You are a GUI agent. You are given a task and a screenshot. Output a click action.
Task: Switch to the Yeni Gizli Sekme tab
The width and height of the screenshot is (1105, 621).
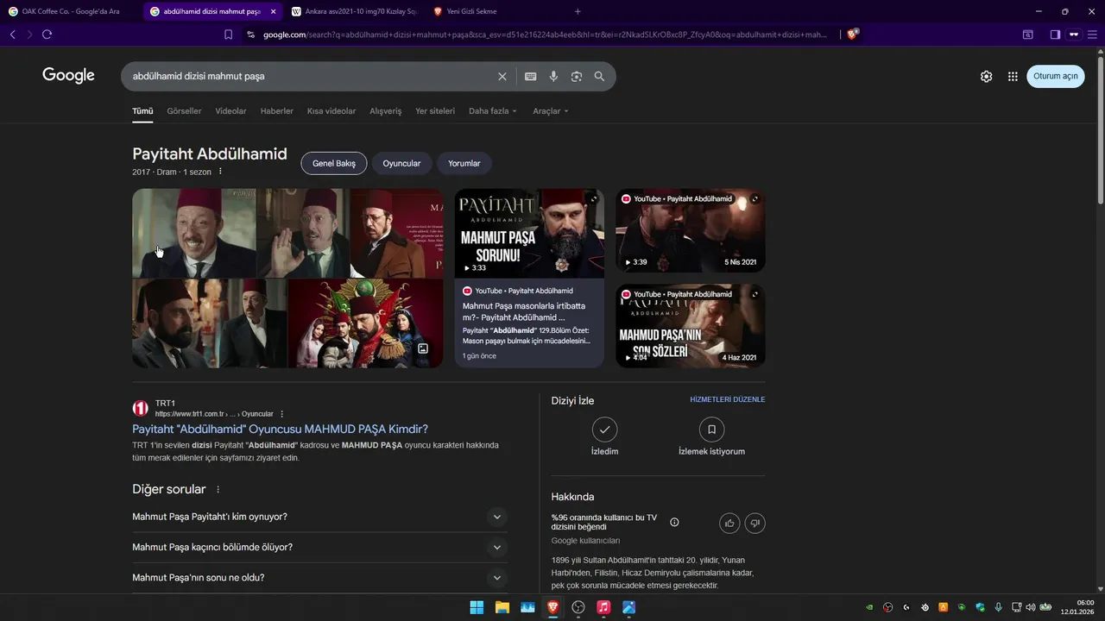click(471, 11)
